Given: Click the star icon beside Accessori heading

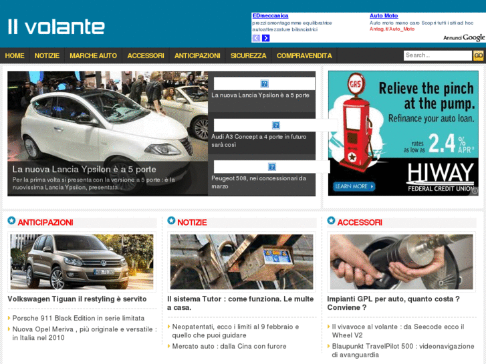Looking at the screenshot, I should pyautogui.click(x=331, y=220).
